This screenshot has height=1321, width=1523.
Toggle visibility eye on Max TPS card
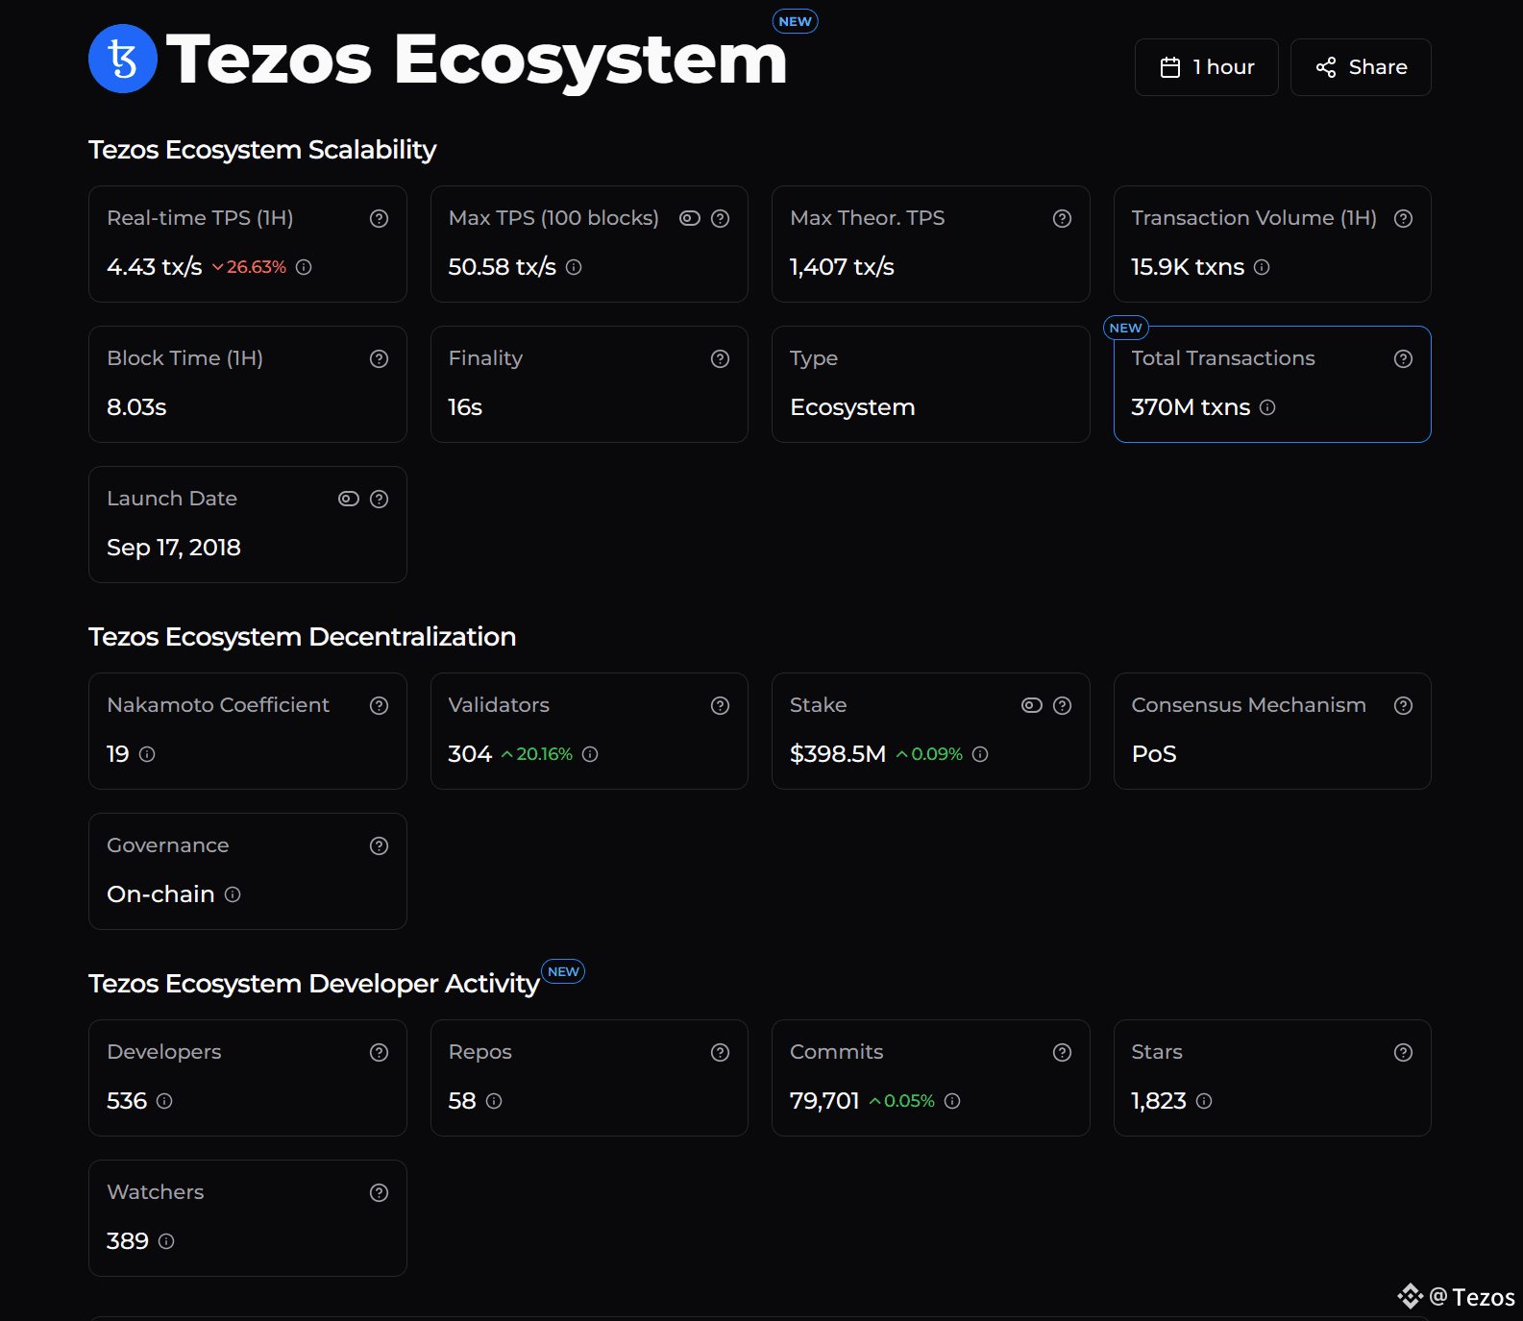(x=690, y=219)
